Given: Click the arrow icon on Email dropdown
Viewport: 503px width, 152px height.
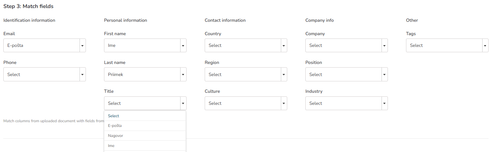Looking at the screenshot, I should coord(82,46).
